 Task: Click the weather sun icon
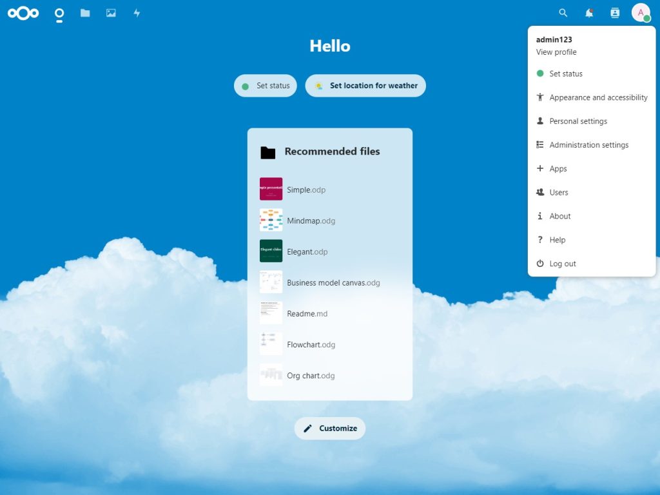(318, 86)
